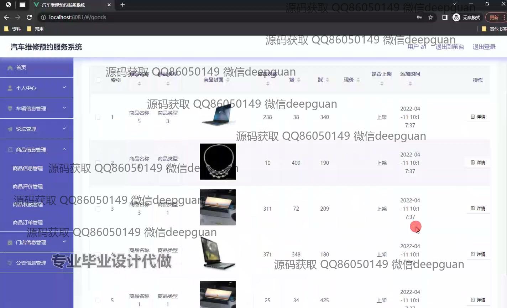Open the necklace thumbnail in row 2
The height and width of the screenshot is (308, 507).
point(218,161)
